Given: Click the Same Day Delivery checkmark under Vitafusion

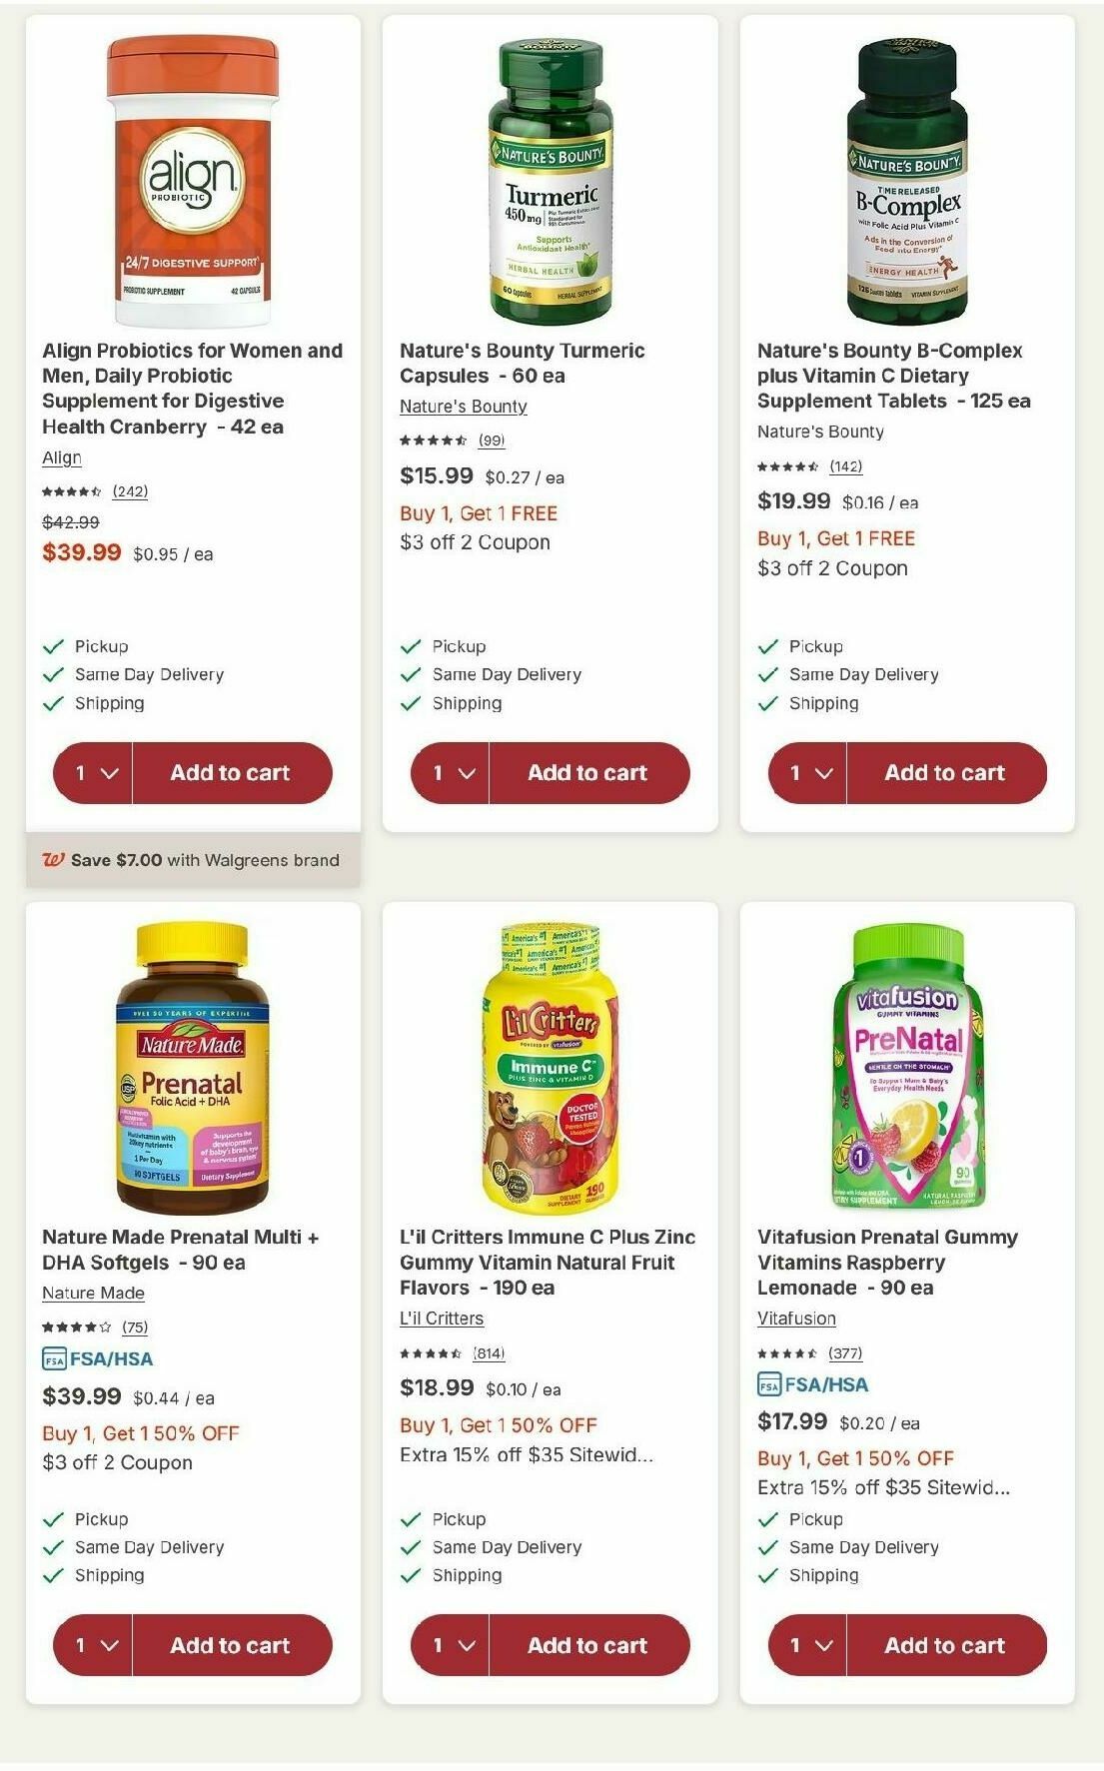Looking at the screenshot, I should (x=766, y=1546).
